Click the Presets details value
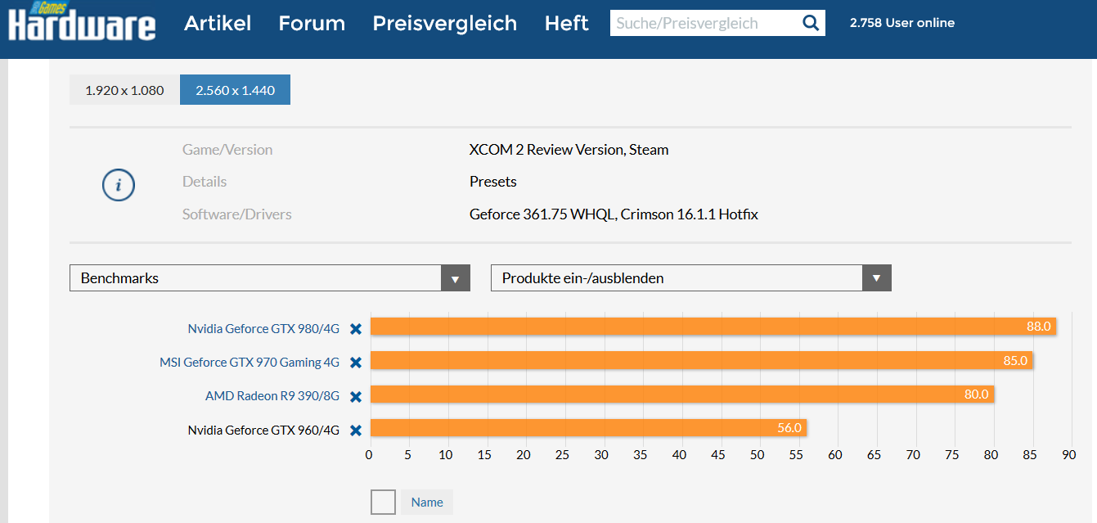1097x523 pixels. pyautogui.click(x=493, y=182)
